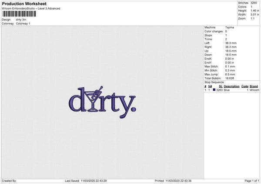
Task: Click the 'N#' column header
Action: click(210, 86)
